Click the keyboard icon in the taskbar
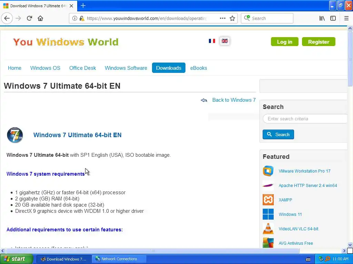The height and width of the screenshot is (264, 353). (308, 259)
